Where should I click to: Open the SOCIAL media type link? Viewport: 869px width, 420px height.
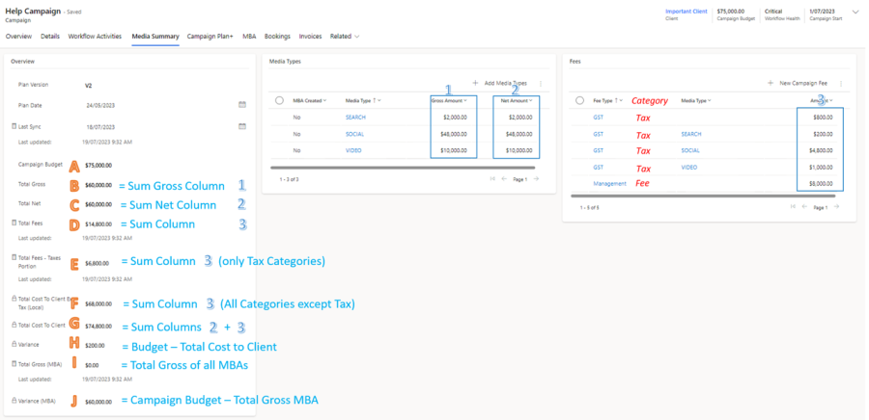[x=355, y=134]
